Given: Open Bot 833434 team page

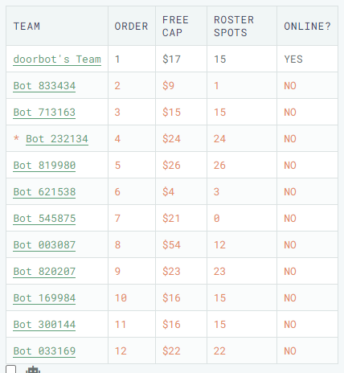Looking at the screenshot, I should [44, 86].
